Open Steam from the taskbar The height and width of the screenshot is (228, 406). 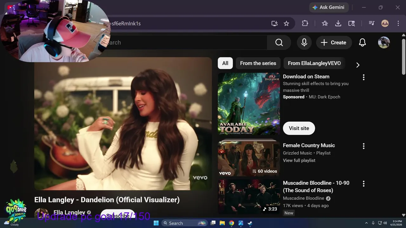250,223
